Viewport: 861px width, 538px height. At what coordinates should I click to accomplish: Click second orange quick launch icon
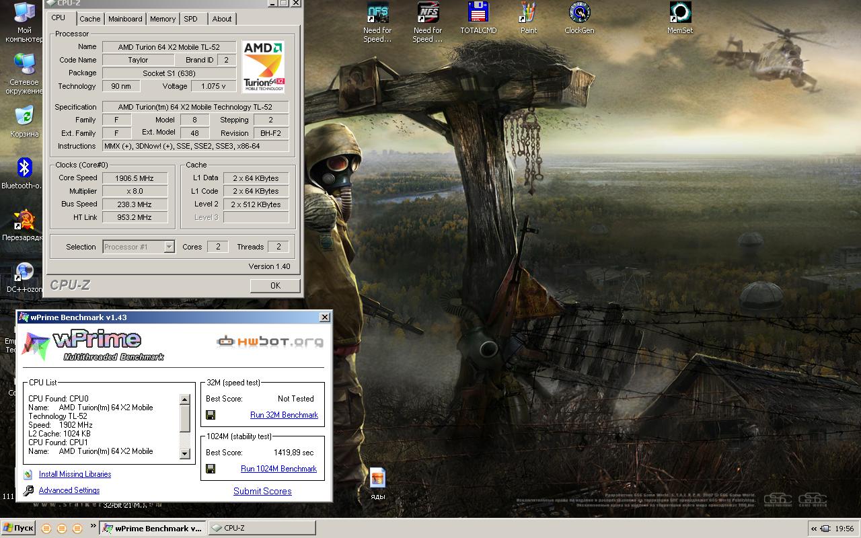point(62,529)
